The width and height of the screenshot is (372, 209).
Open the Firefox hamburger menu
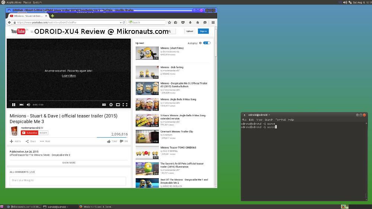tap(213, 23)
